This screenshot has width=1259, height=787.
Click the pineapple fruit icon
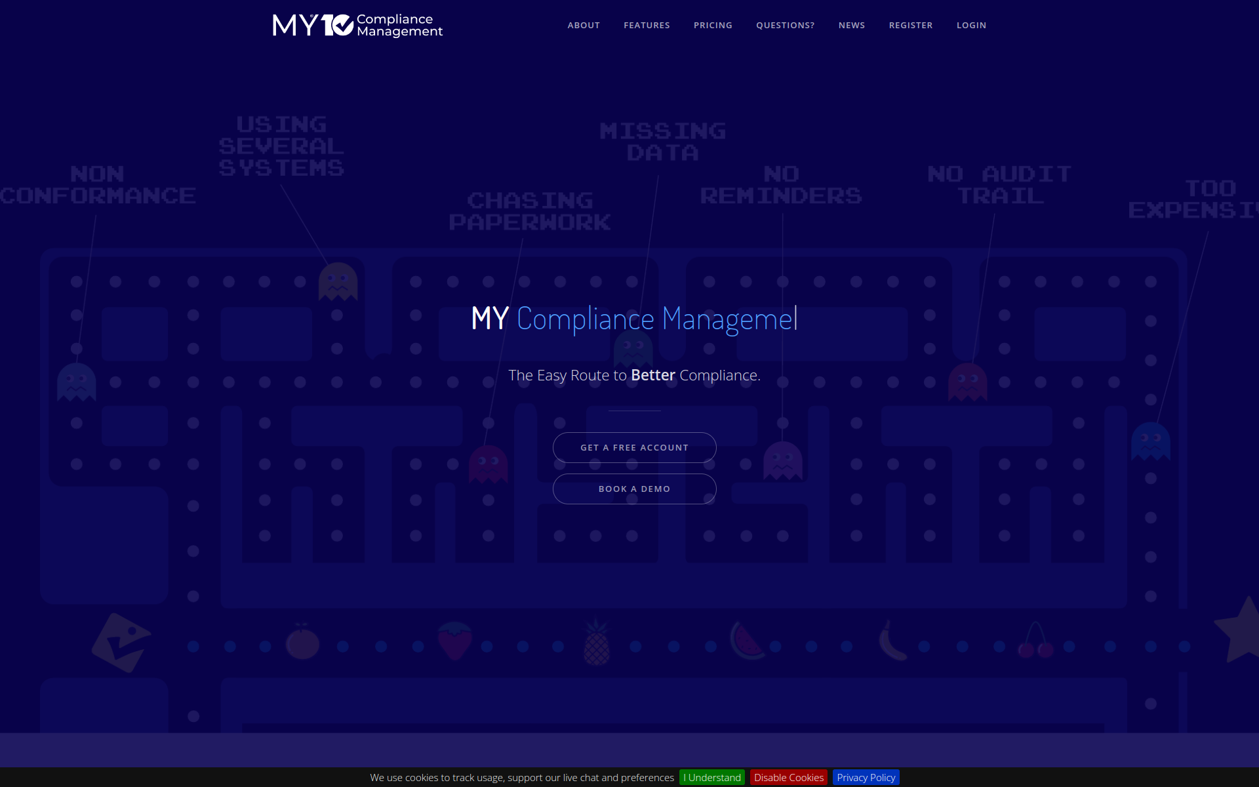(597, 642)
